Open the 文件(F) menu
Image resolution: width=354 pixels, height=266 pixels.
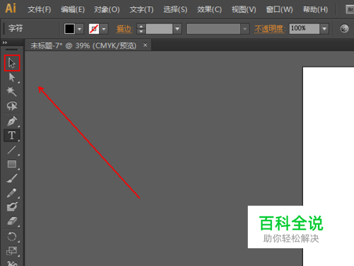coord(39,9)
